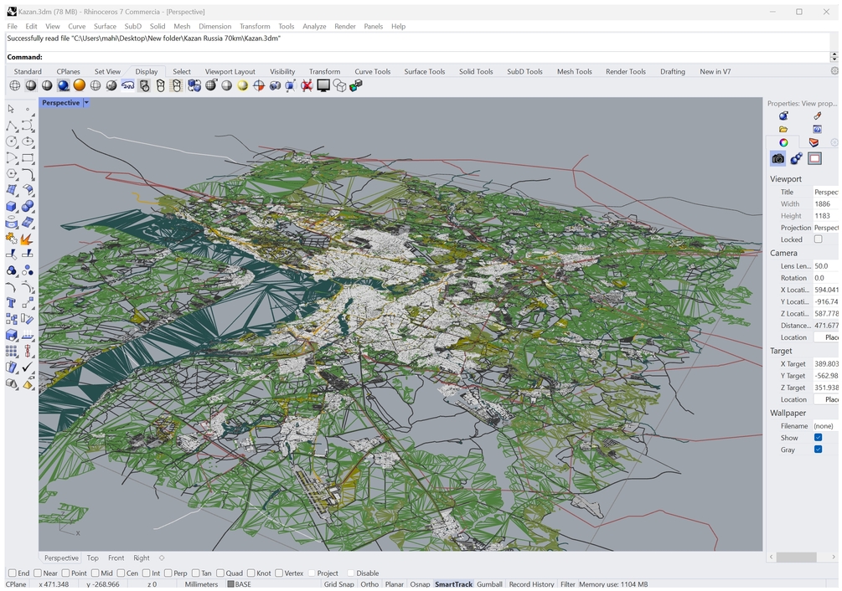Click the BASE layer color swatch
The image size is (842, 591).
pyautogui.click(x=231, y=584)
